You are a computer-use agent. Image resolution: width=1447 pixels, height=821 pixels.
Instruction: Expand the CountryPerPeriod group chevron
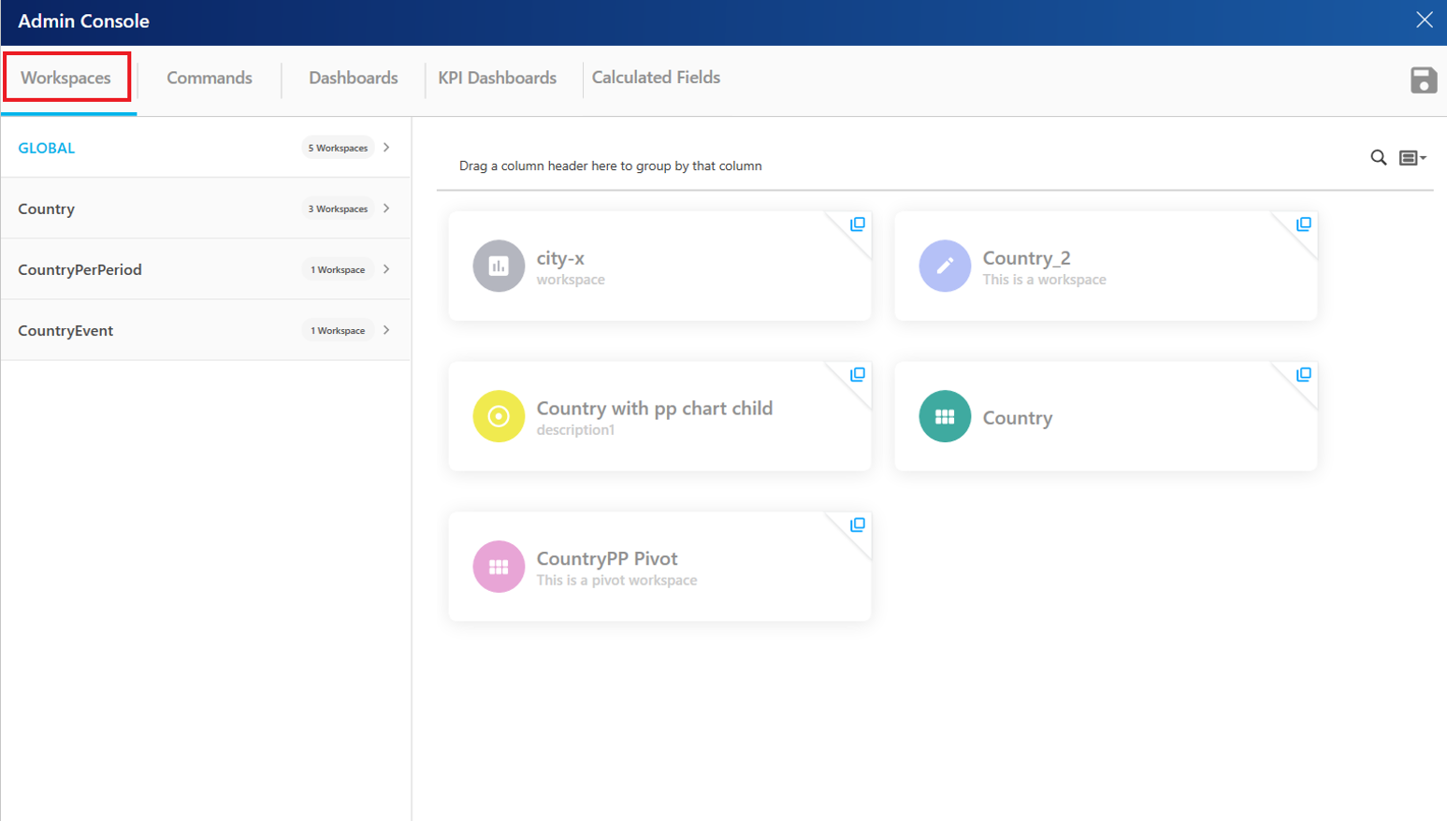click(385, 268)
